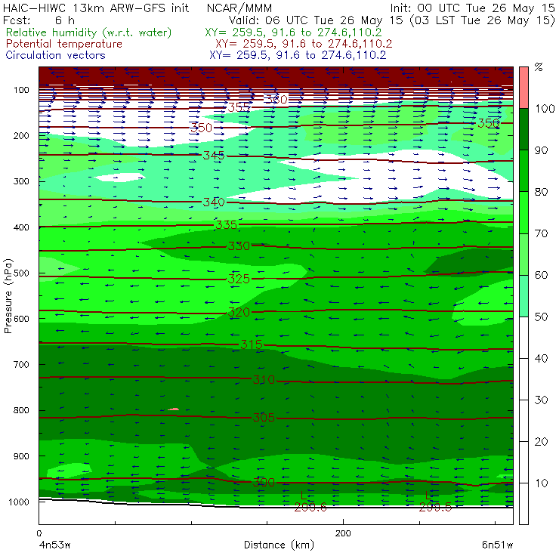559x559 pixels.
Task: Click the 'Relative humidity (w.r.t. water)' label
Action: pos(88,32)
